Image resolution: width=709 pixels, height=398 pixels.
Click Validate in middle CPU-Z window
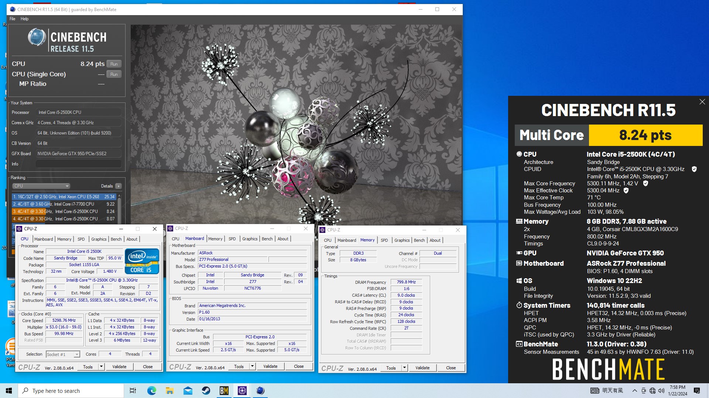[x=270, y=367]
